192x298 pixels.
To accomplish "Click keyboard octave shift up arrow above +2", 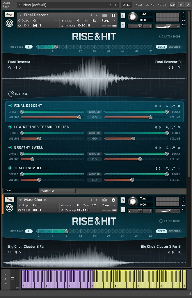I will pos(6,275).
